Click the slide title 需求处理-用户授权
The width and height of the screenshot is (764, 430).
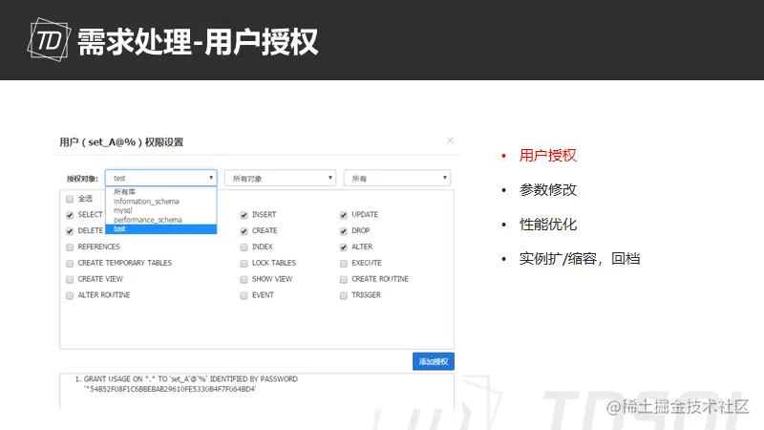click(198, 41)
